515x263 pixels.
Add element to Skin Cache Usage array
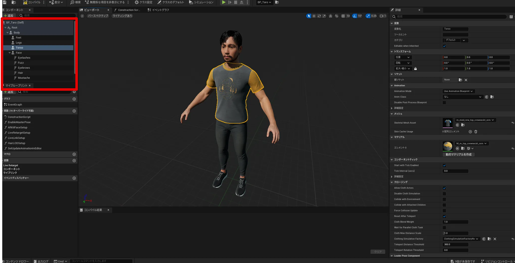point(470,132)
